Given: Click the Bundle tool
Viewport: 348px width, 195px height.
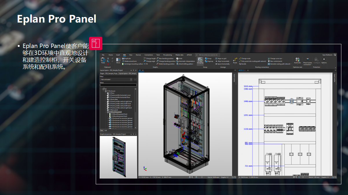Looking at the screenshot, I should tap(243, 64).
